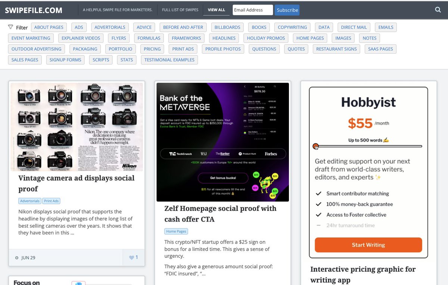
Task: Open the Nikon vintage camera ad image
Action: pyautogui.click(x=77, y=127)
